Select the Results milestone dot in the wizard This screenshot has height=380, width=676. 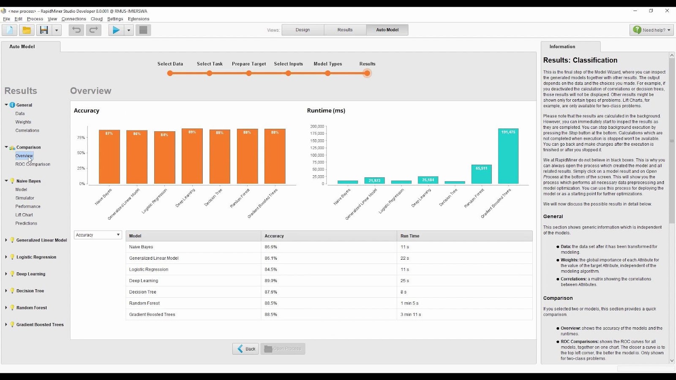click(x=367, y=73)
